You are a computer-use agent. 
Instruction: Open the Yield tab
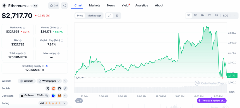125,6
